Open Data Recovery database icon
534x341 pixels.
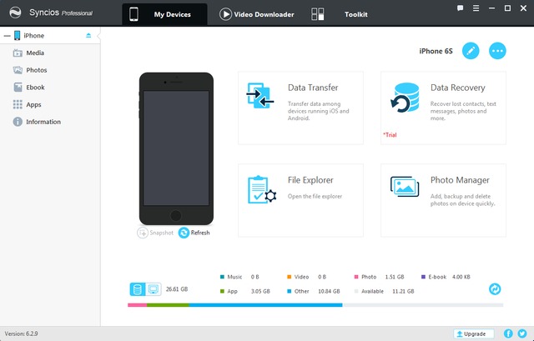(405, 98)
